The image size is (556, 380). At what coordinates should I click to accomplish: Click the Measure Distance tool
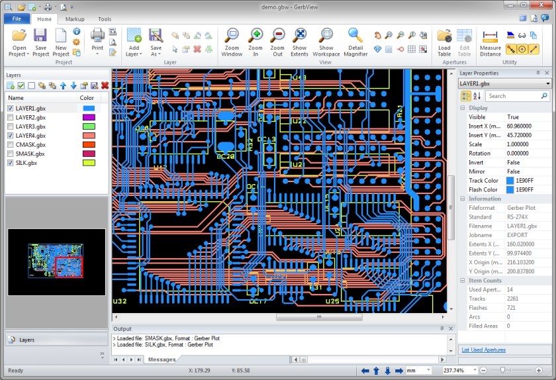[x=490, y=41]
